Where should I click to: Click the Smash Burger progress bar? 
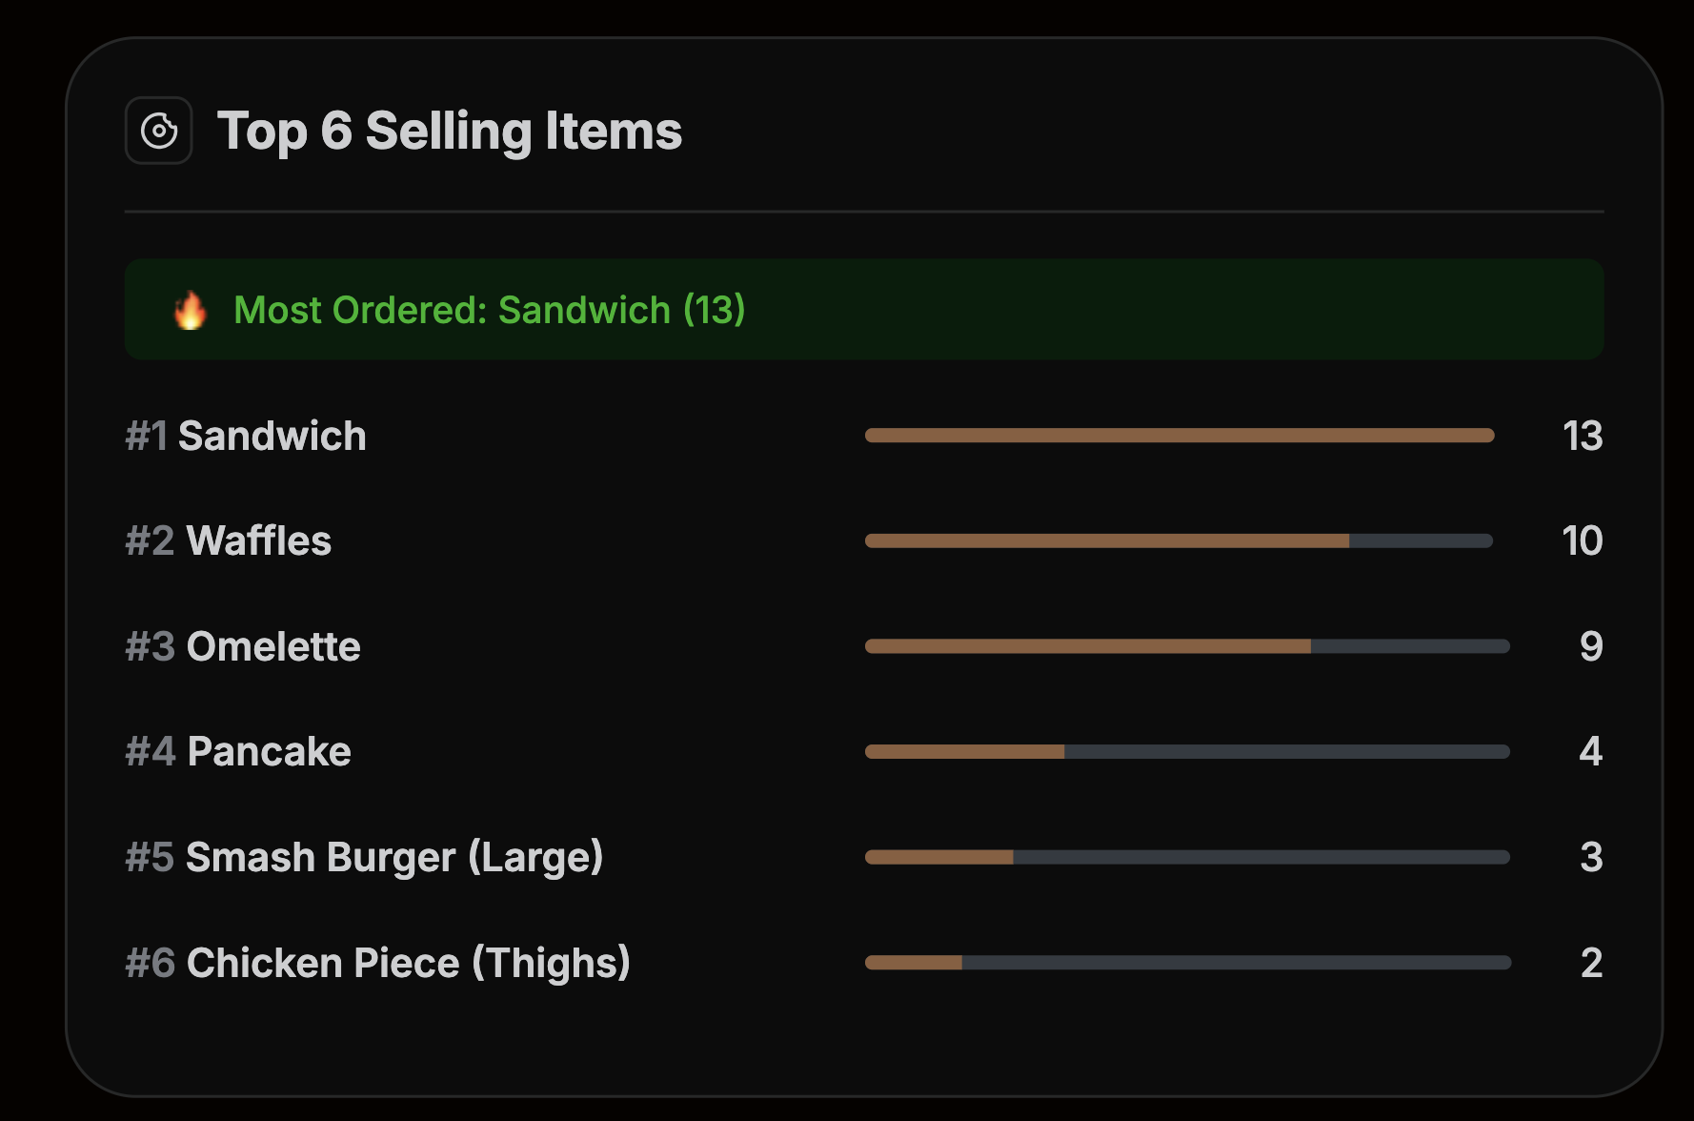(1187, 857)
